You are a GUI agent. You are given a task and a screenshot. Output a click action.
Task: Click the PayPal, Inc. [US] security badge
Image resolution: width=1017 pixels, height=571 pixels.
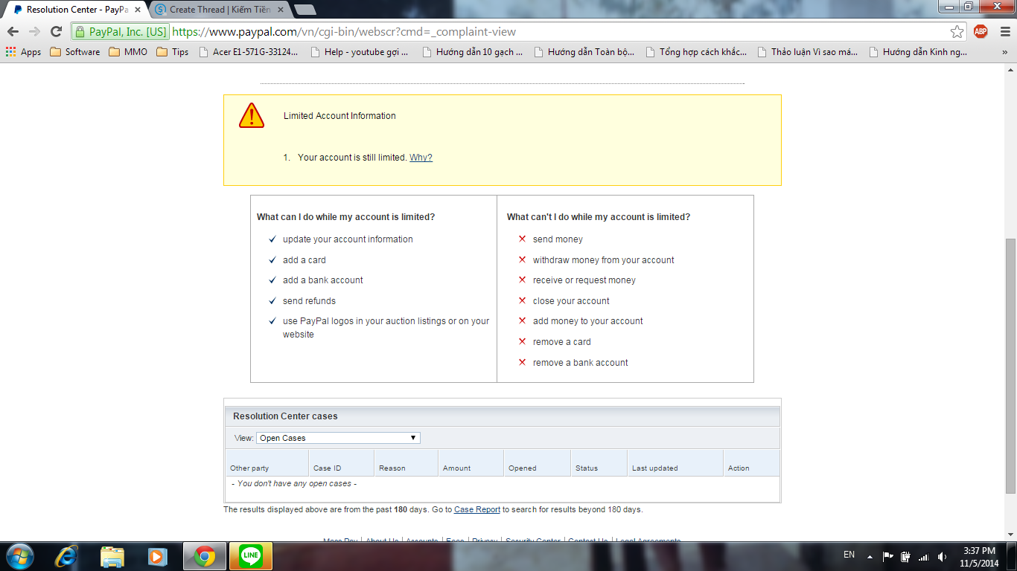coord(121,31)
